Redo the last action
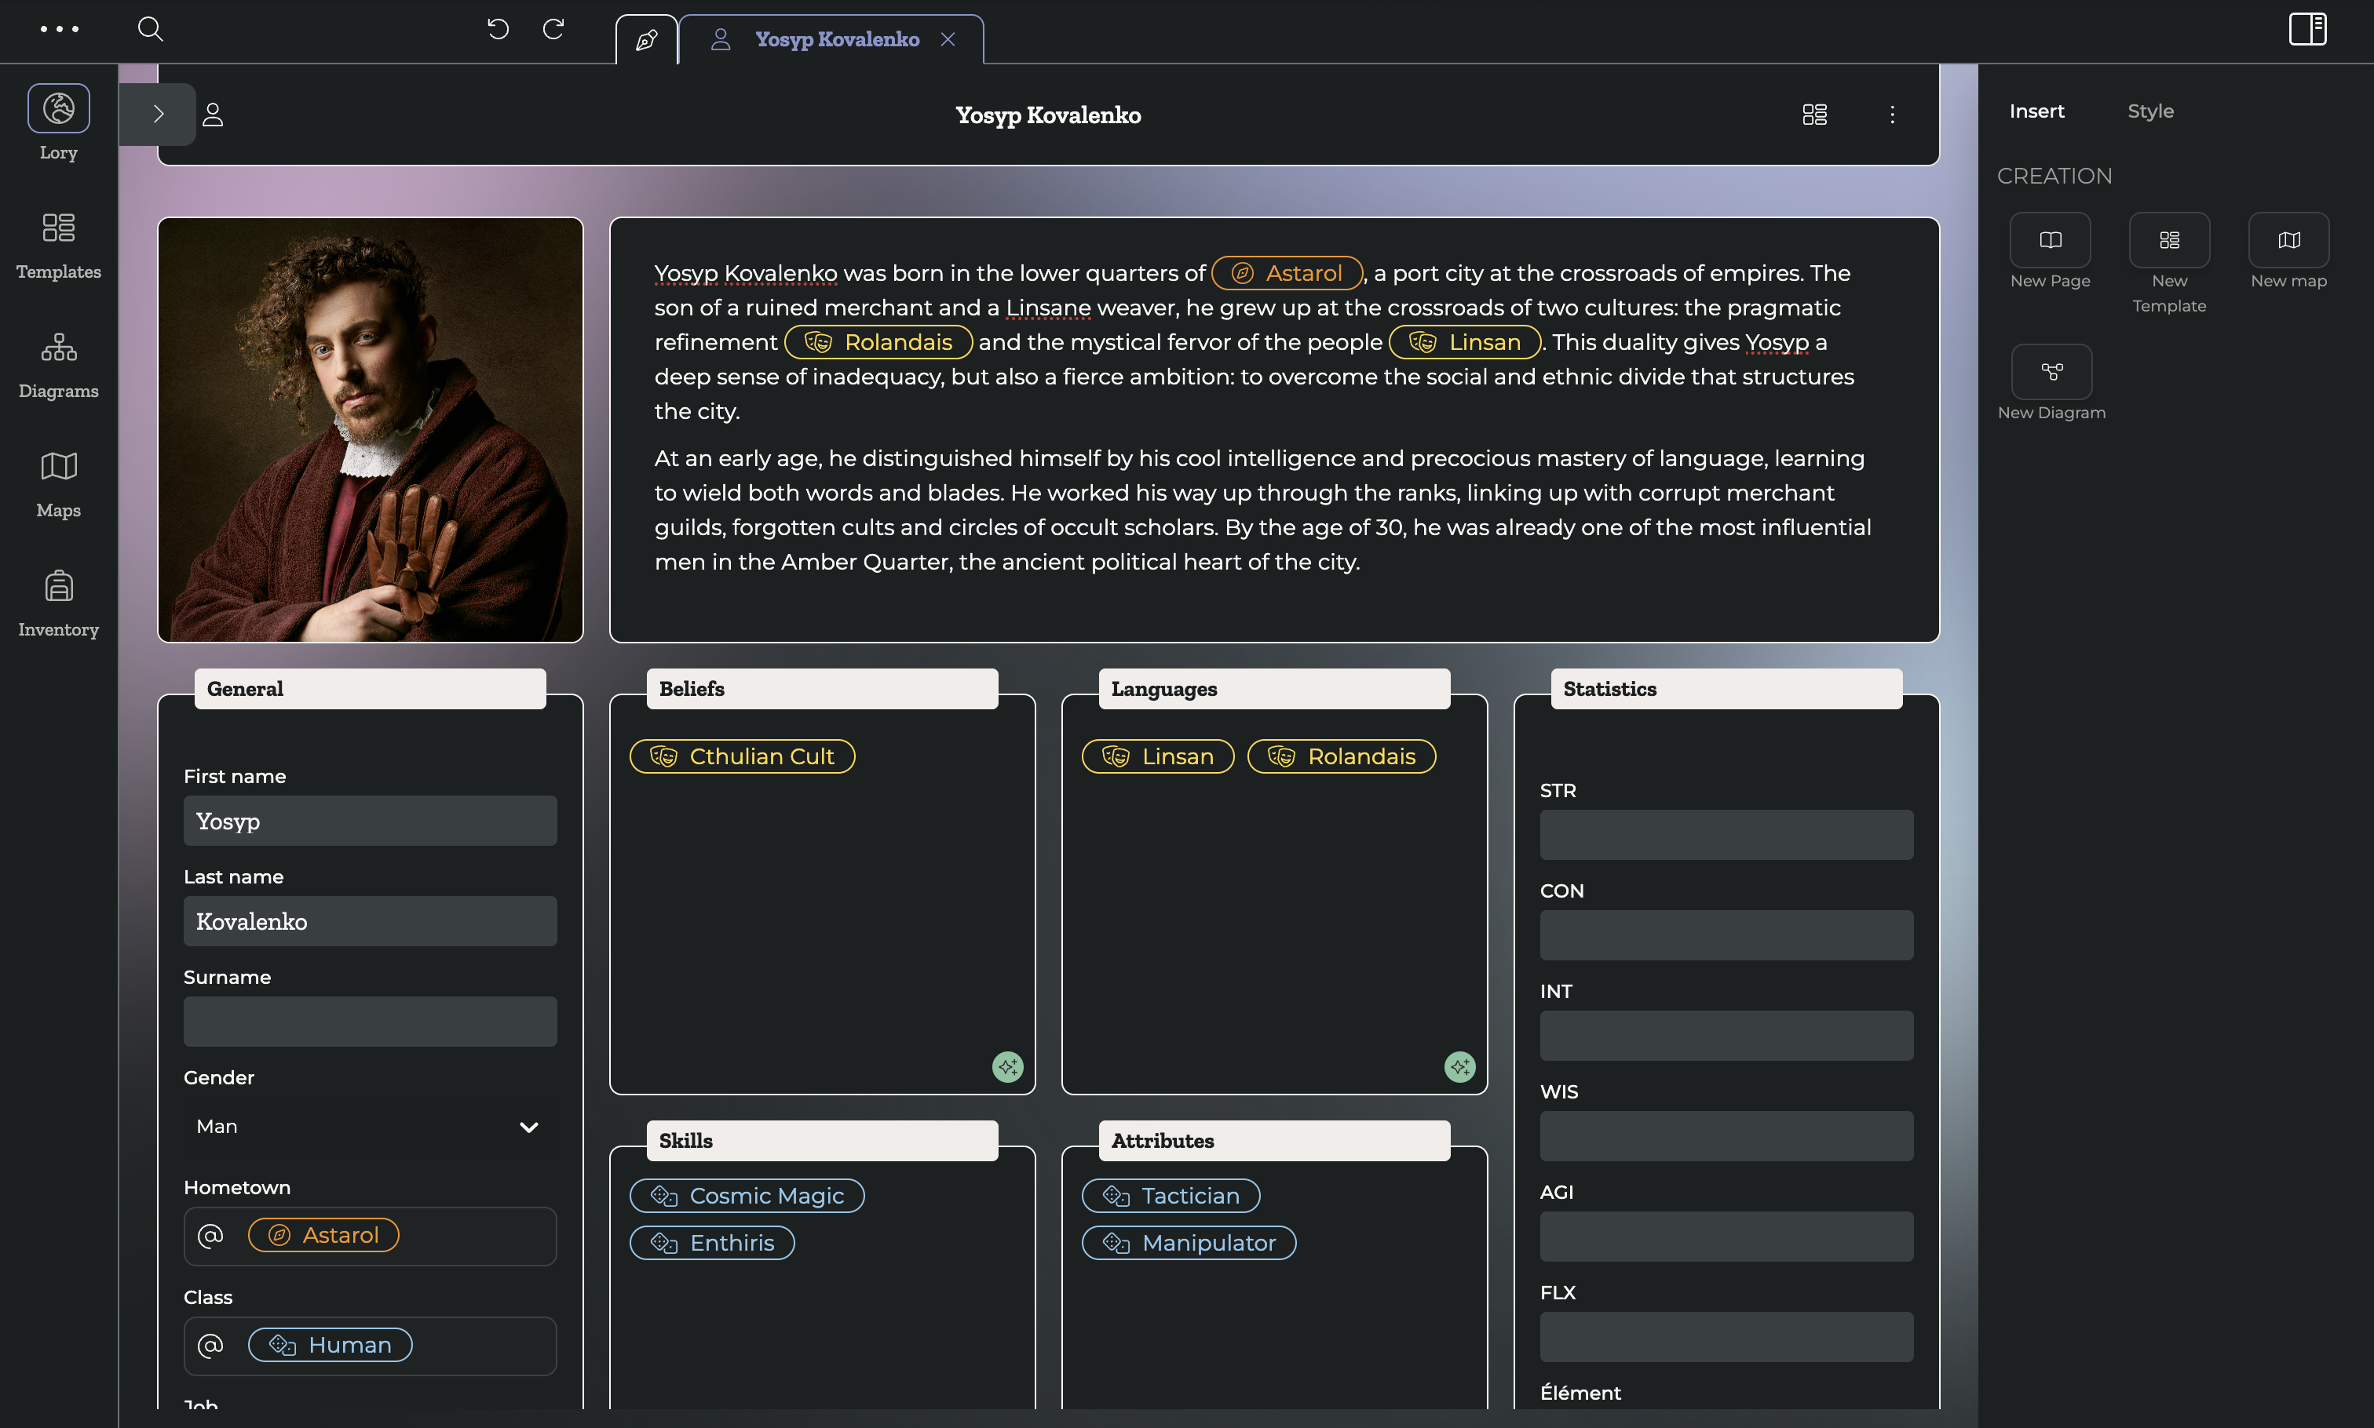2374x1428 pixels. pos(553,29)
